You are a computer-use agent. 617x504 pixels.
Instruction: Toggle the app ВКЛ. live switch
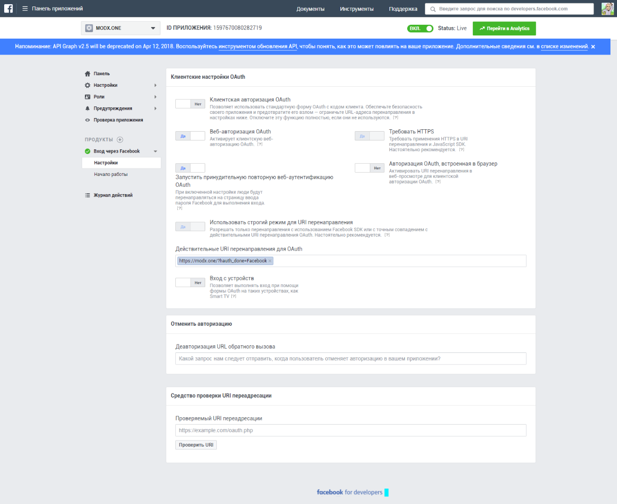[420, 28]
